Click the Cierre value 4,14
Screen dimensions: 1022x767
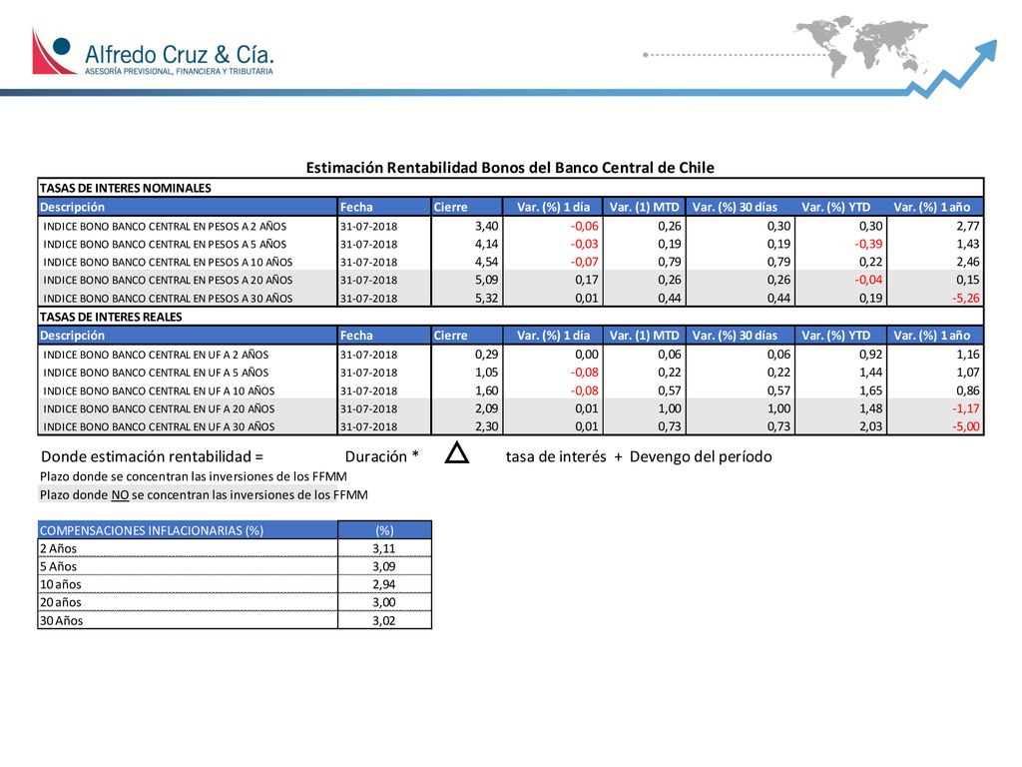pyautogui.click(x=486, y=244)
